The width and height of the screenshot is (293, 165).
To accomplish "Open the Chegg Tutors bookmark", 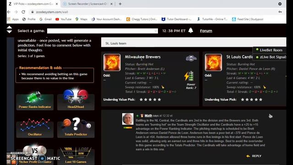I will click(x=142, y=19).
